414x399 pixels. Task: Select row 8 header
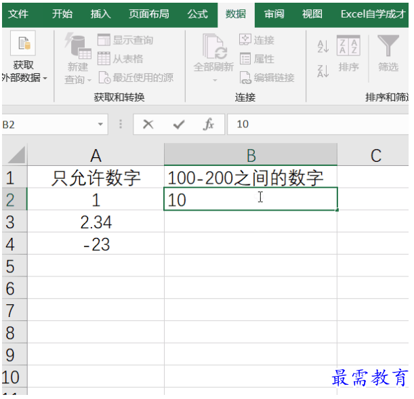[14, 333]
